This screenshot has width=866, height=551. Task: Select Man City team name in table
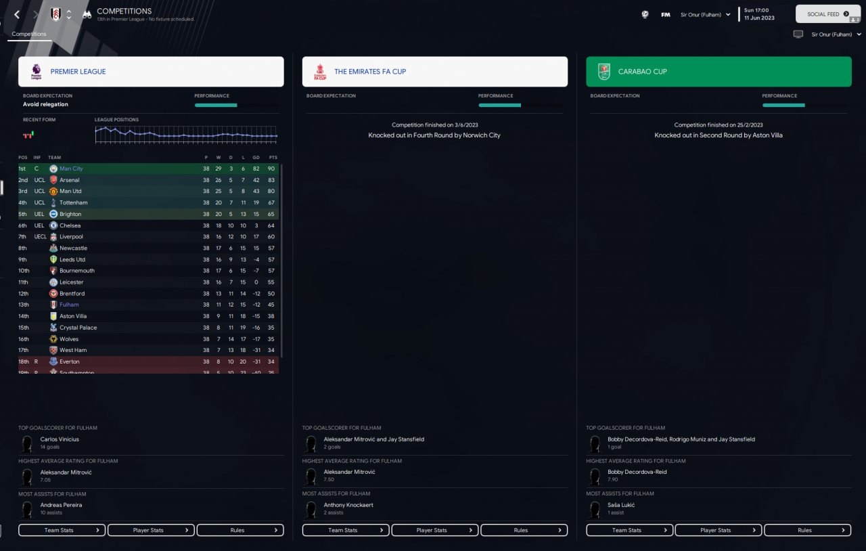tap(71, 169)
